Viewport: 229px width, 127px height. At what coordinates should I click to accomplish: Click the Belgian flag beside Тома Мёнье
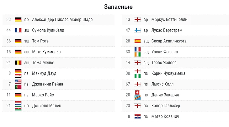(18, 62)
